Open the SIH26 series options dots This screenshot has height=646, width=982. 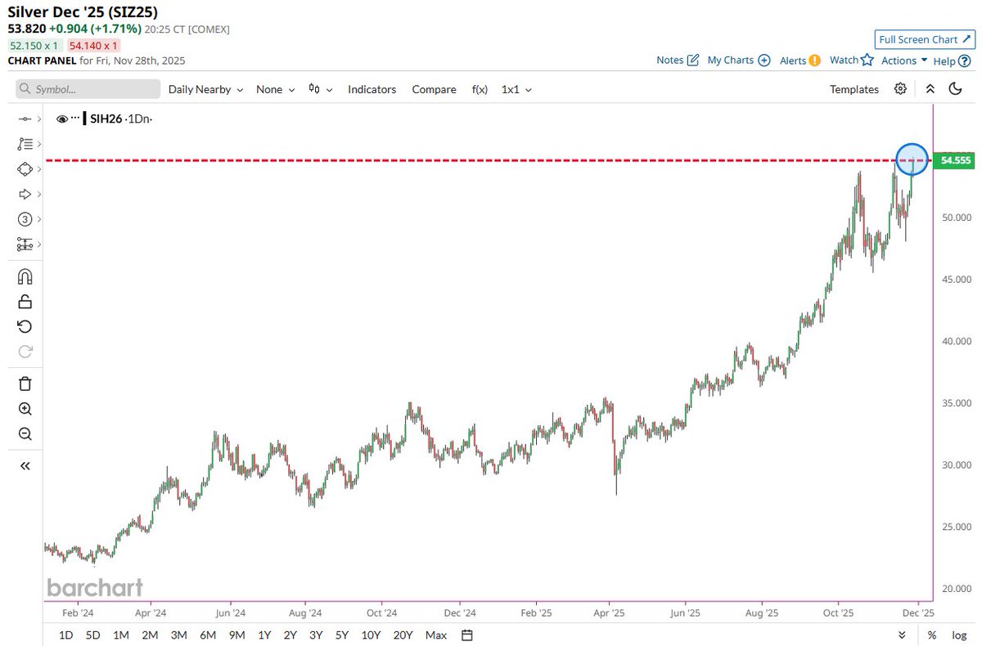[75, 119]
